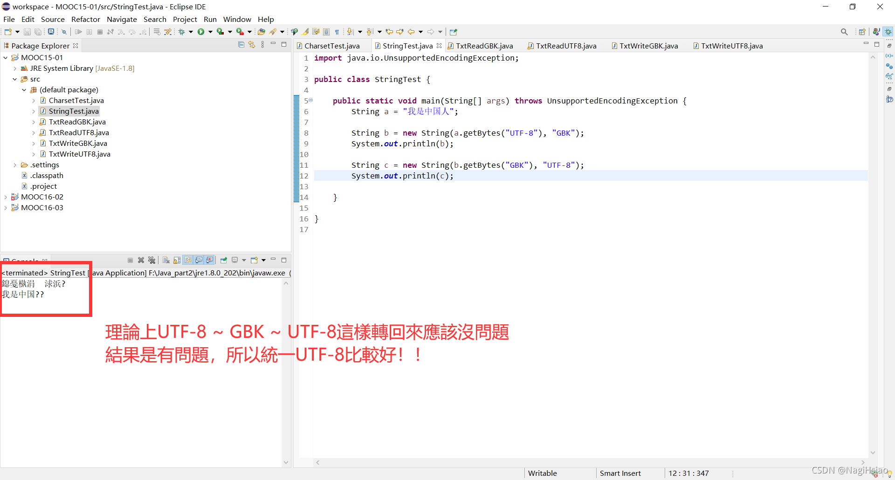Collapse the src folder
The height and width of the screenshot is (480, 895).
[x=15, y=79]
